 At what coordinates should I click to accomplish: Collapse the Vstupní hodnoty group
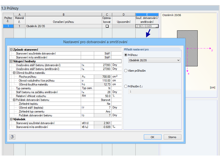(x=11, y=61)
